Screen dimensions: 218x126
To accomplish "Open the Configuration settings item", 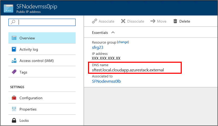I will point(42,98).
